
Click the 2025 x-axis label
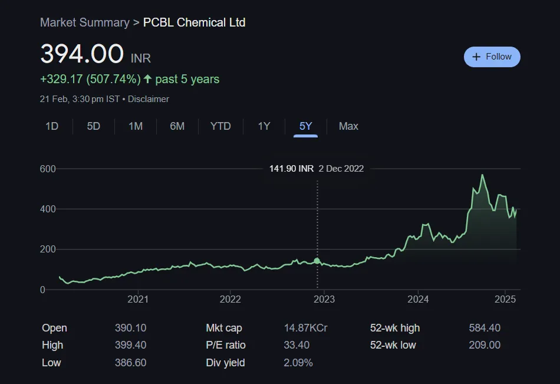click(x=505, y=299)
